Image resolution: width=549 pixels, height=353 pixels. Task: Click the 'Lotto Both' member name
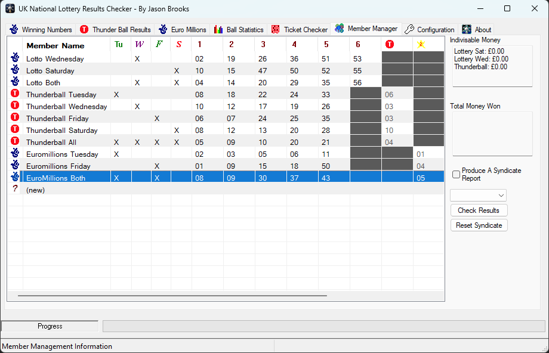[43, 82]
